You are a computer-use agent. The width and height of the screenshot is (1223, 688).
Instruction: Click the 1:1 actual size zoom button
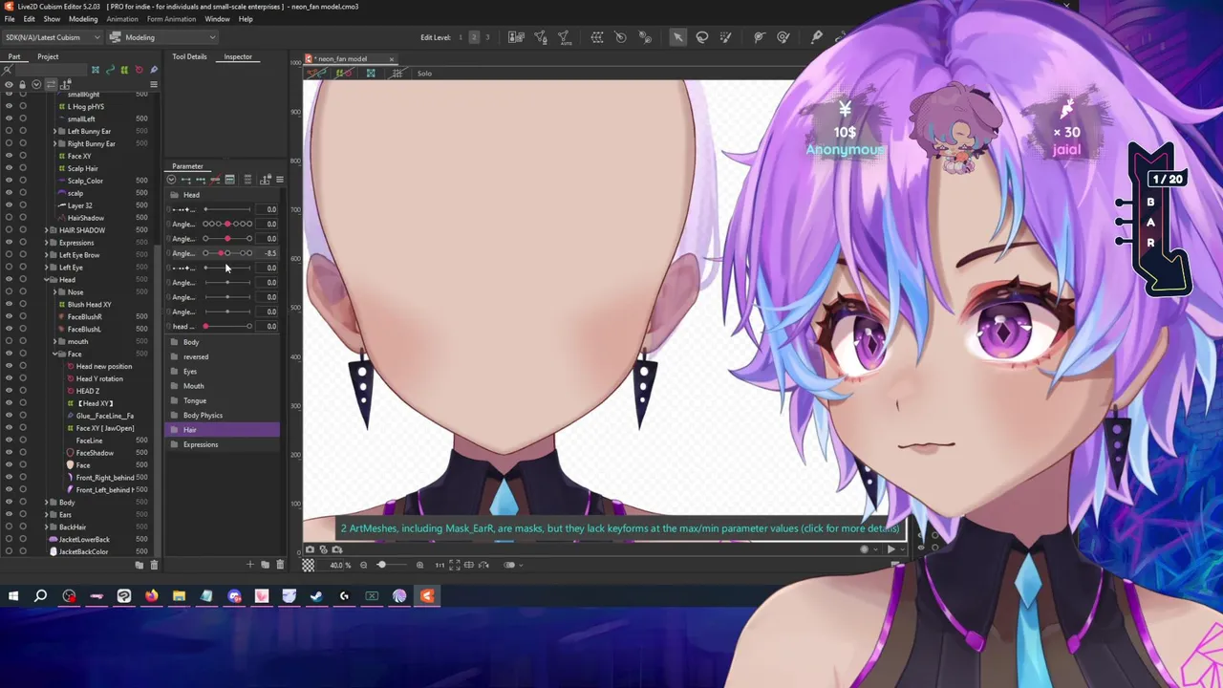coord(440,565)
